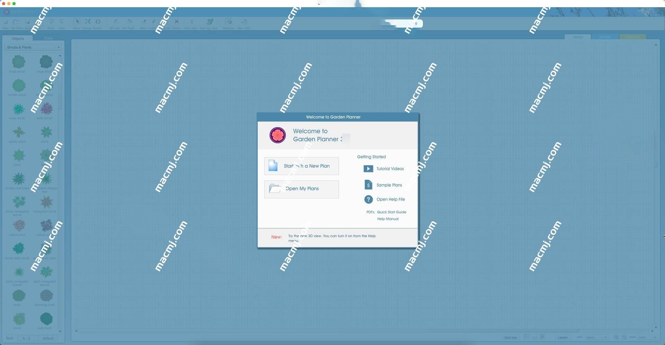Open the units metric dropdown
Viewport: 665px width, 345px height.
tap(596, 337)
